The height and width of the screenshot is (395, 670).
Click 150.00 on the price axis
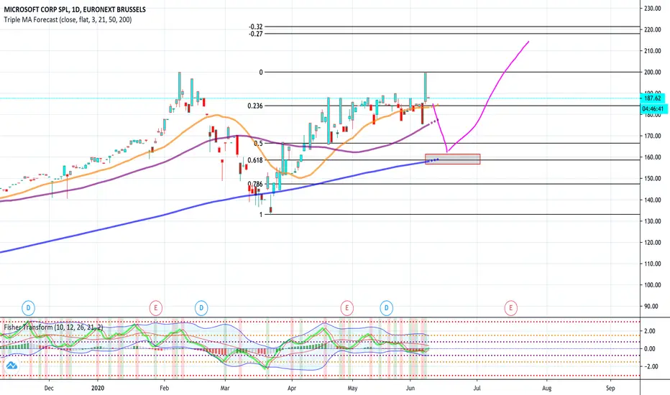(x=653, y=179)
